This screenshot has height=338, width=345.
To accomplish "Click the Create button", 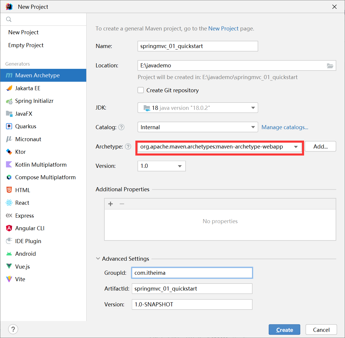I will point(284,330).
